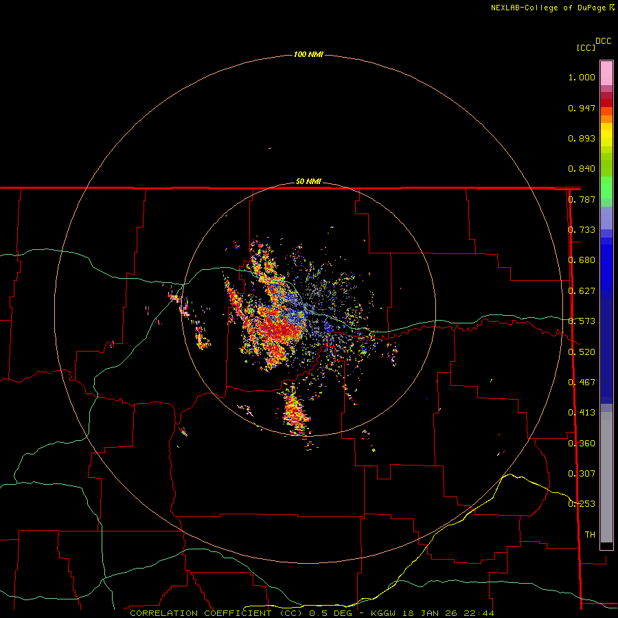Click the TH threshold label on legend

(x=590, y=535)
